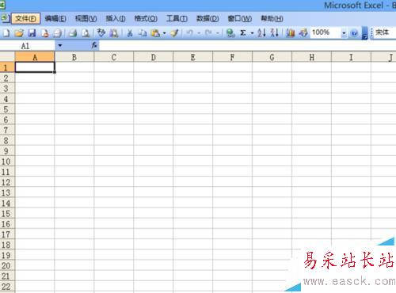Image resolution: width=396 pixels, height=293 pixels.
Task: Select row 5 by its header
Action: (x=7, y=109)
